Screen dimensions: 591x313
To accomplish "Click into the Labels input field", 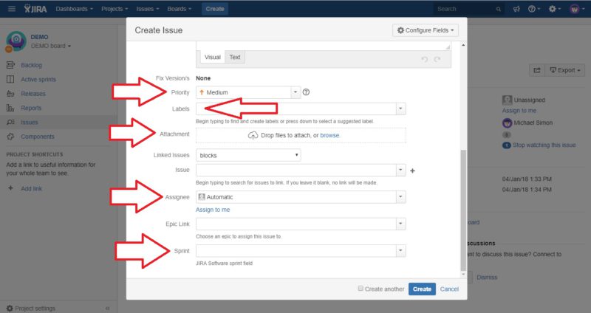I will tap(296, 109).
